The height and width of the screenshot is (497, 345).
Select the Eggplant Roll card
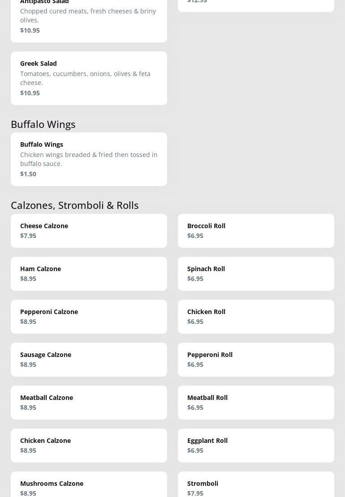256,446
